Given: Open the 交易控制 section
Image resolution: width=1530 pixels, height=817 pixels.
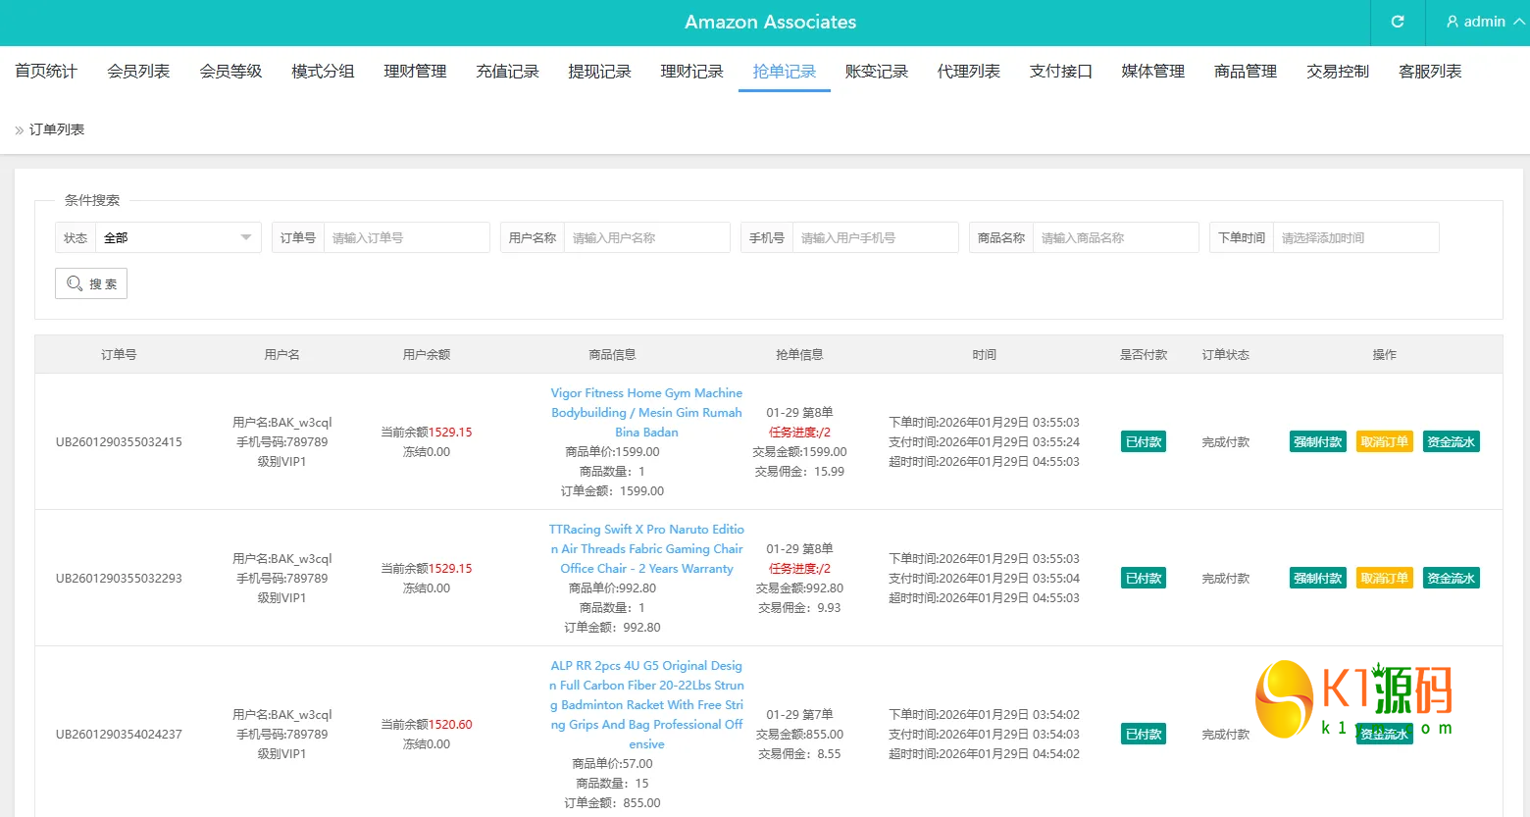Looking at the screenshot, I should [1337, 71].
